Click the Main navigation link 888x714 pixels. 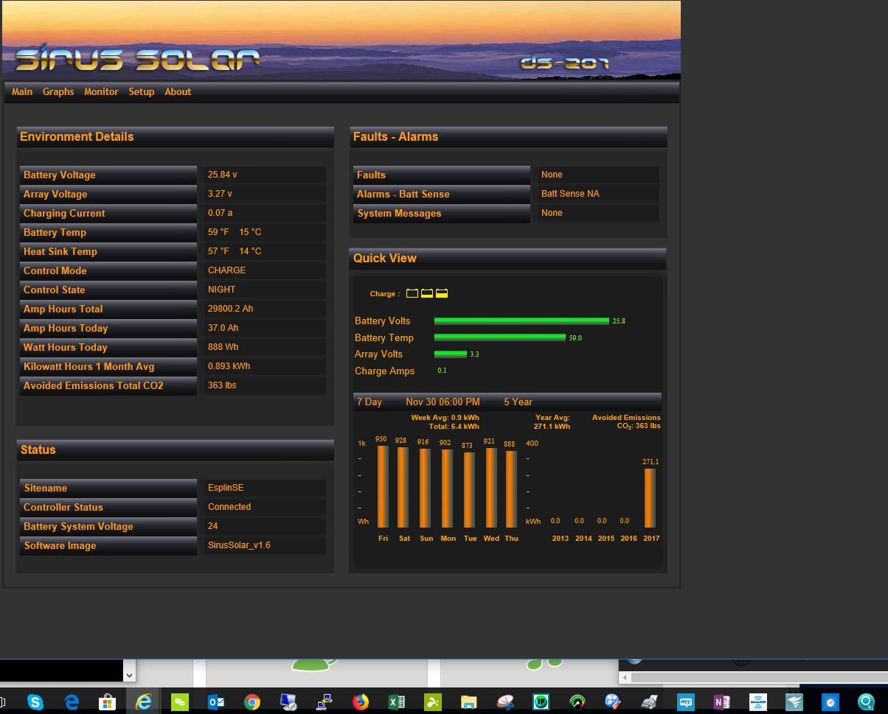click(x=22, y=92)
